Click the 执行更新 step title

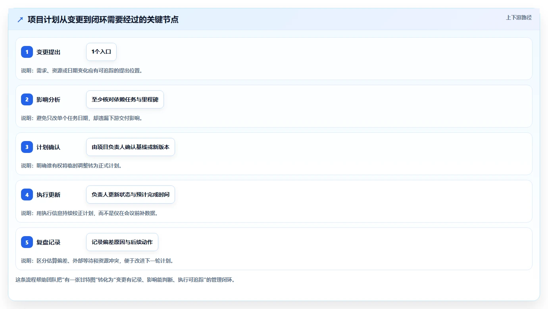pyautogui.click(x=48, y=195)
